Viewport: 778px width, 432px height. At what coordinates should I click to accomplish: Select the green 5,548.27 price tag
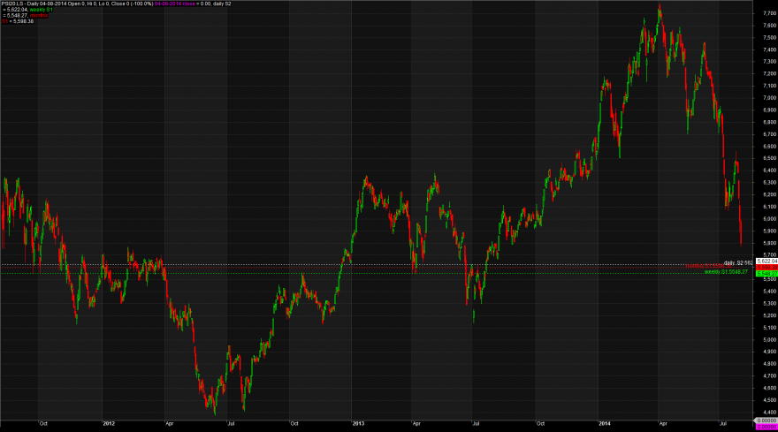click(767, 273)
